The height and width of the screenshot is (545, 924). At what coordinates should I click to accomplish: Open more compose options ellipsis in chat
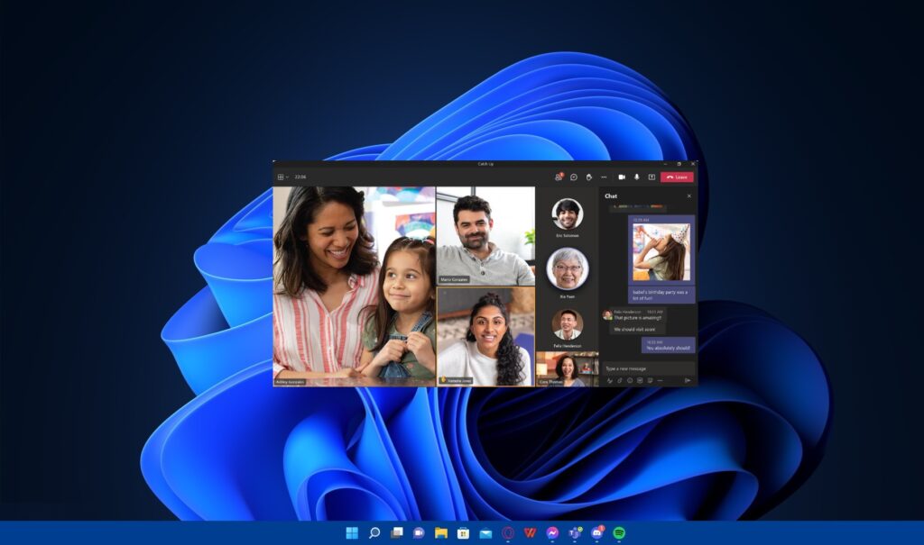click(x=660, y=381)
